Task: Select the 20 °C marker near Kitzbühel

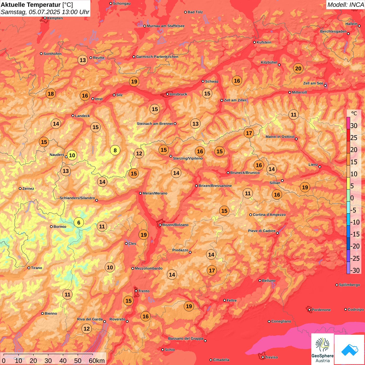Action: click(x=298, y=69)
